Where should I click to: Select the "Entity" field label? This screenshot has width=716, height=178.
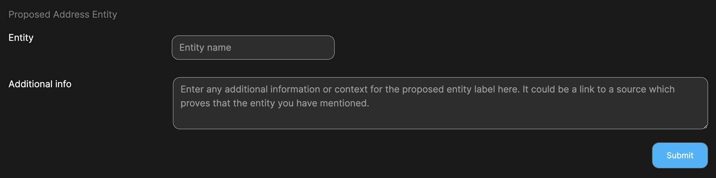[21, 38]
